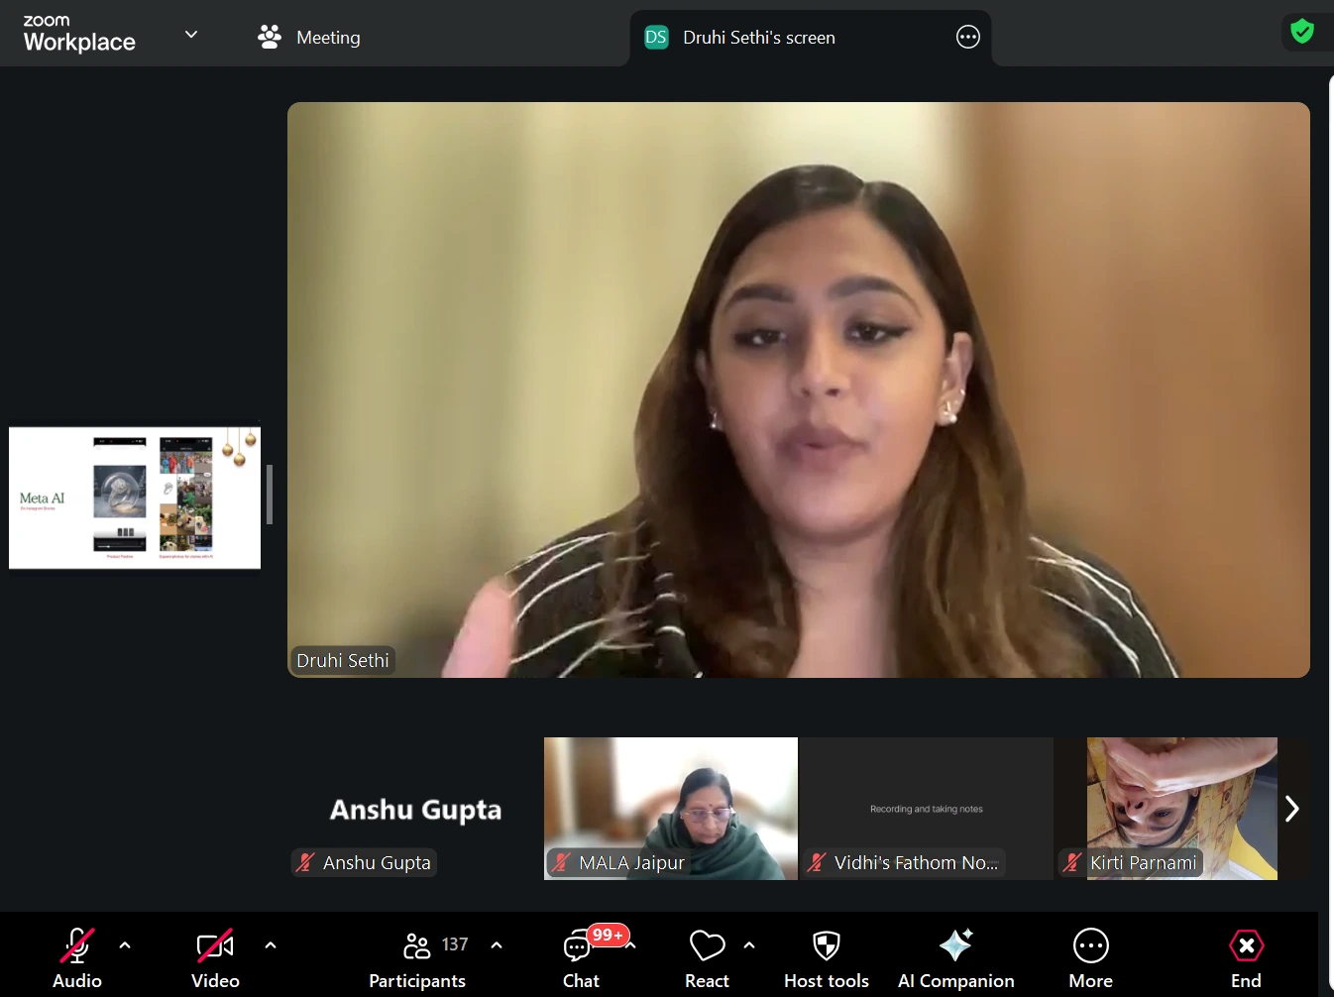Select MALA Jaipur's video tile
This screenshot has width=1334, height=997.
click(x=670, y=808)
